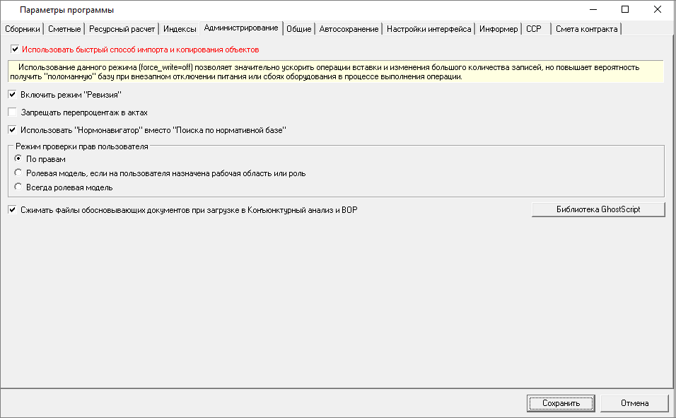Open the Сметные tab
The width and height of the screenshot is (676, 418).
[x=63, y=29]
